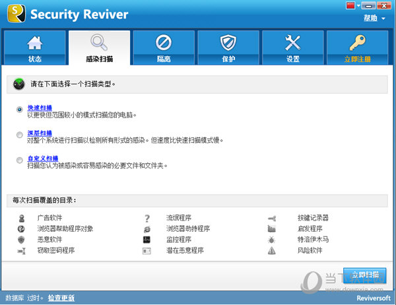Click the 流氓程序 label
The image size is (396, 305).
click(x=179, y=218)
